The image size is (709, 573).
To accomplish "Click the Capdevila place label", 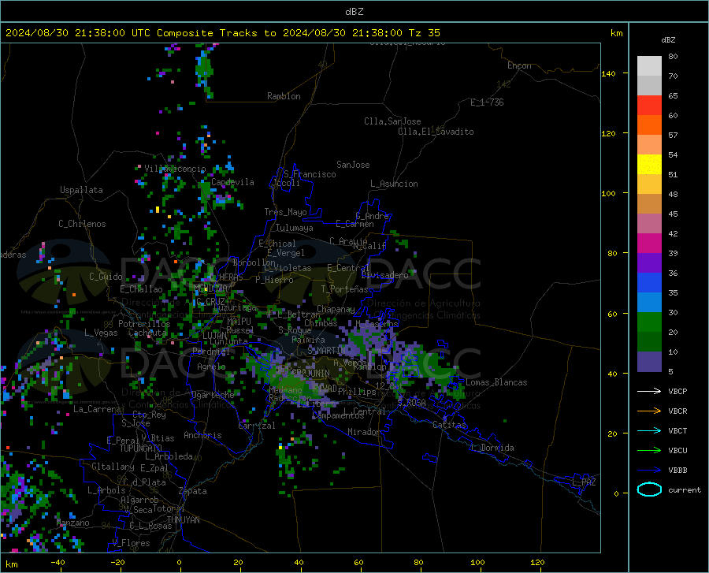I will (x=232, y=182).
